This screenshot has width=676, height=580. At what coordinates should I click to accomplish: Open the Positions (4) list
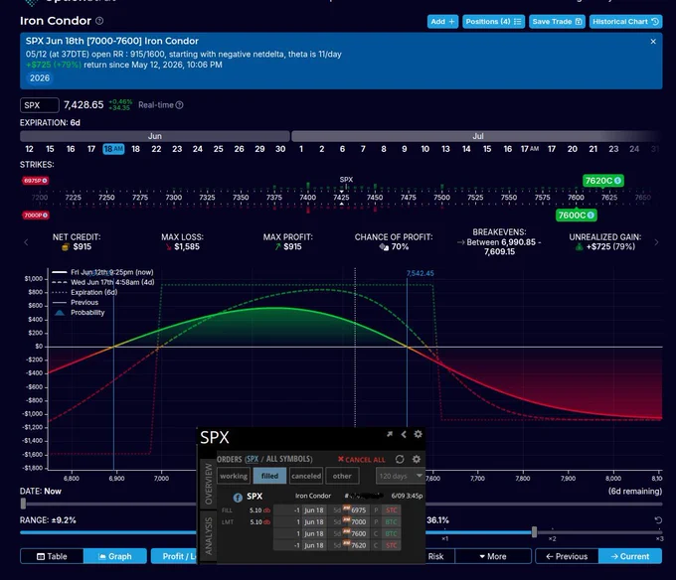493,22
